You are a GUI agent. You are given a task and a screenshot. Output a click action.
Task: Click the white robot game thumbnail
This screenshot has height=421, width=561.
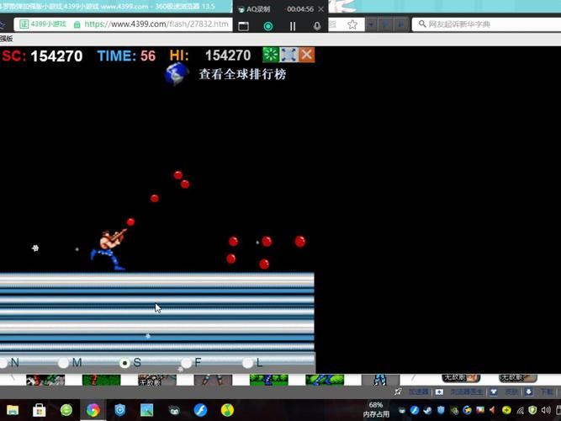click(x=380, y=380)
